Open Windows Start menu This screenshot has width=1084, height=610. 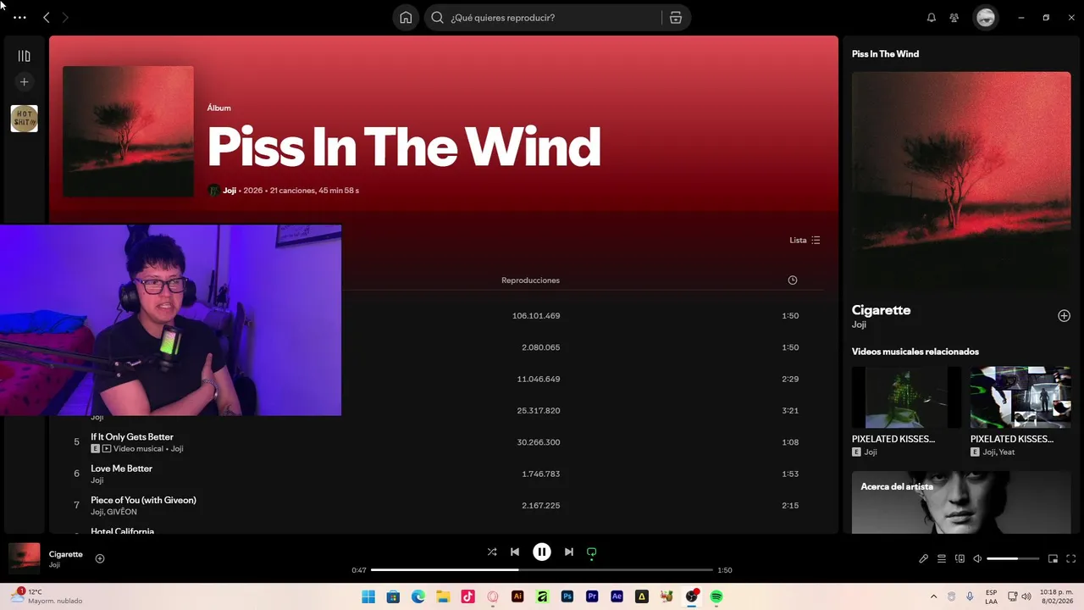tap(368, 596)
